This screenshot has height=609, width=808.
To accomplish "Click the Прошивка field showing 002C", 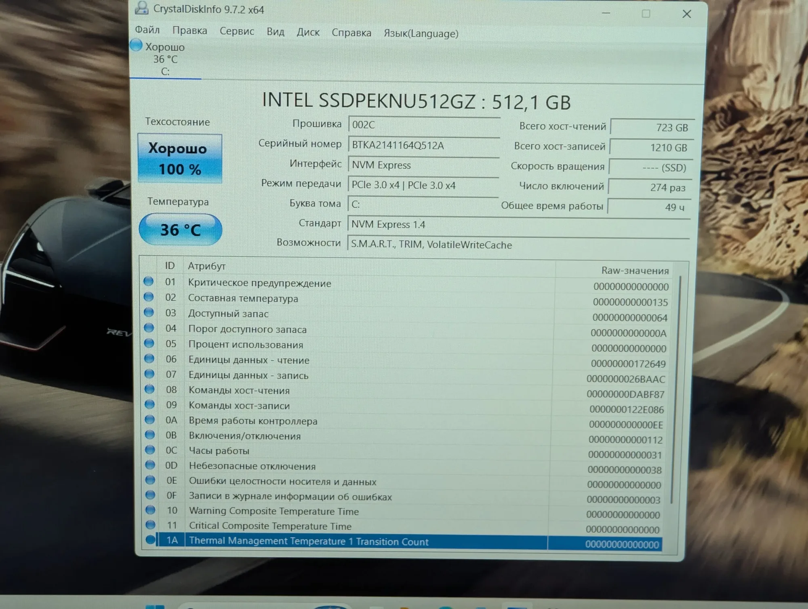I will coord(424,125).
